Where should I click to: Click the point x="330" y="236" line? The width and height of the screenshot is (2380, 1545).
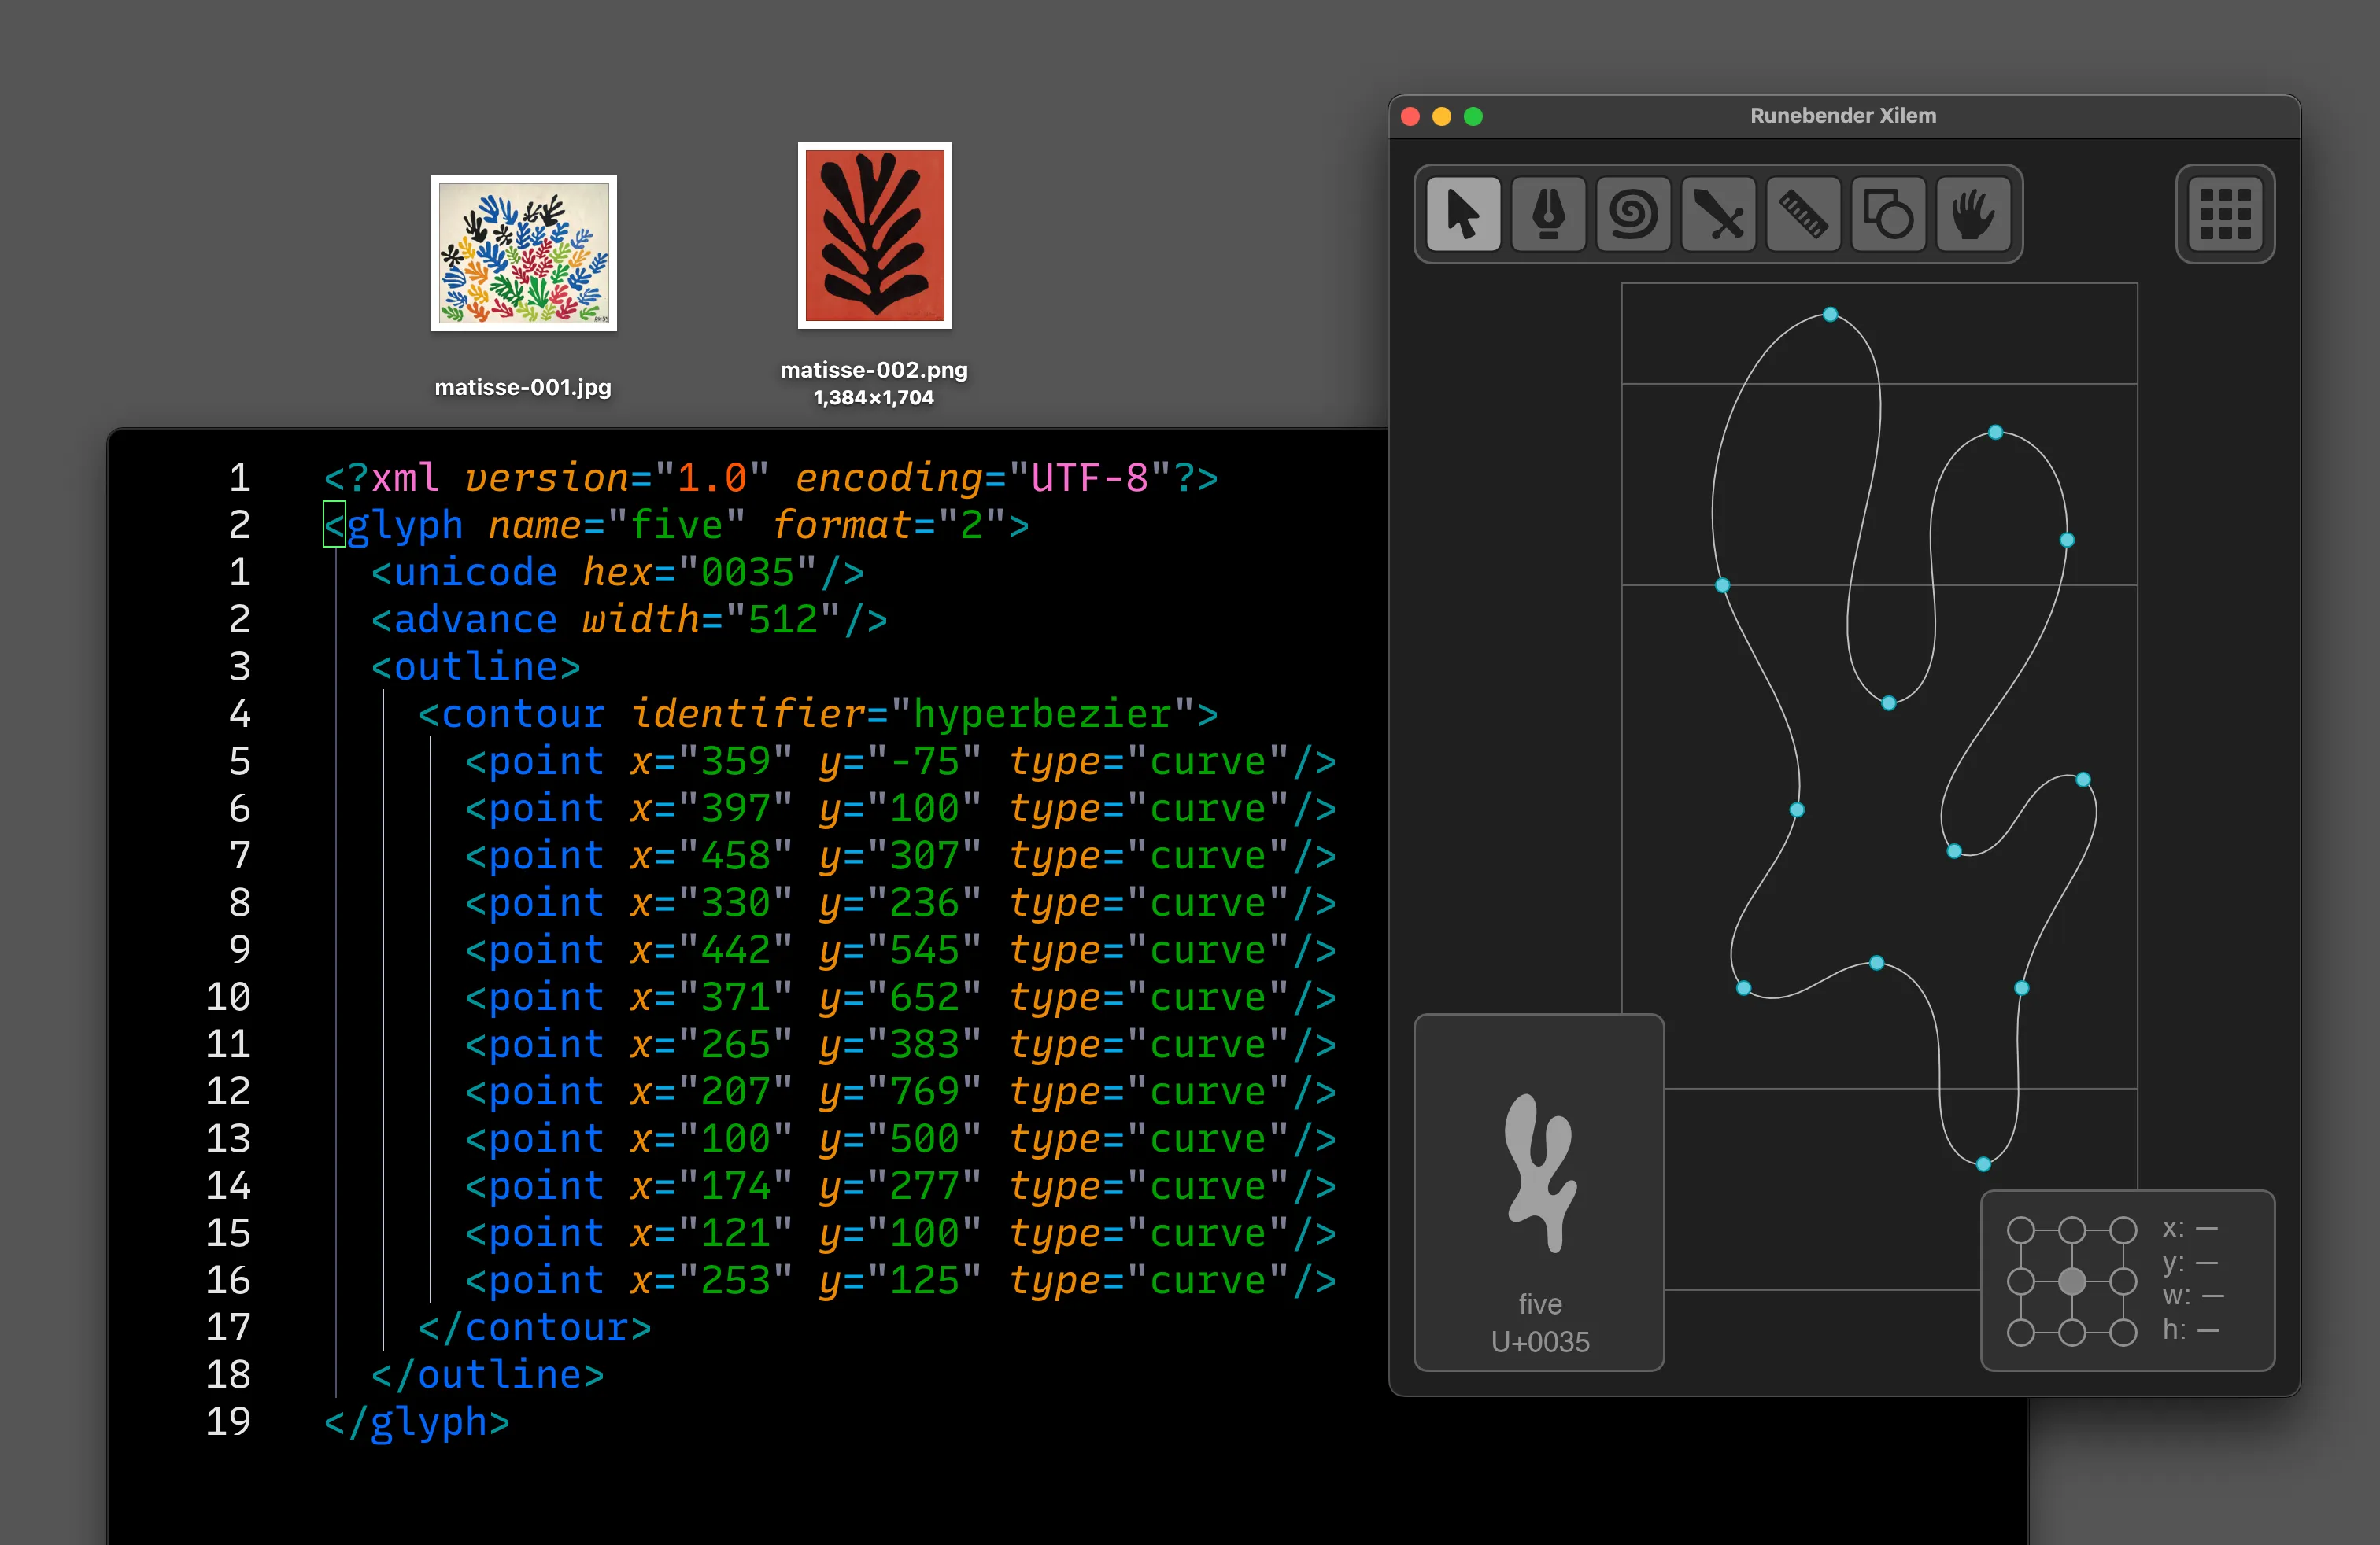[x=901, y=902]
